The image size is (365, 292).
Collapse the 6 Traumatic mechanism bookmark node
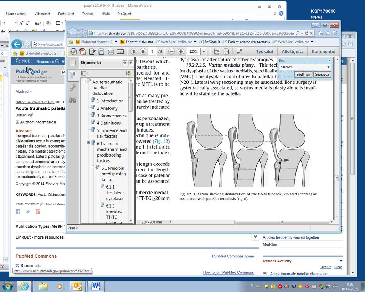[x=88, y=143]
